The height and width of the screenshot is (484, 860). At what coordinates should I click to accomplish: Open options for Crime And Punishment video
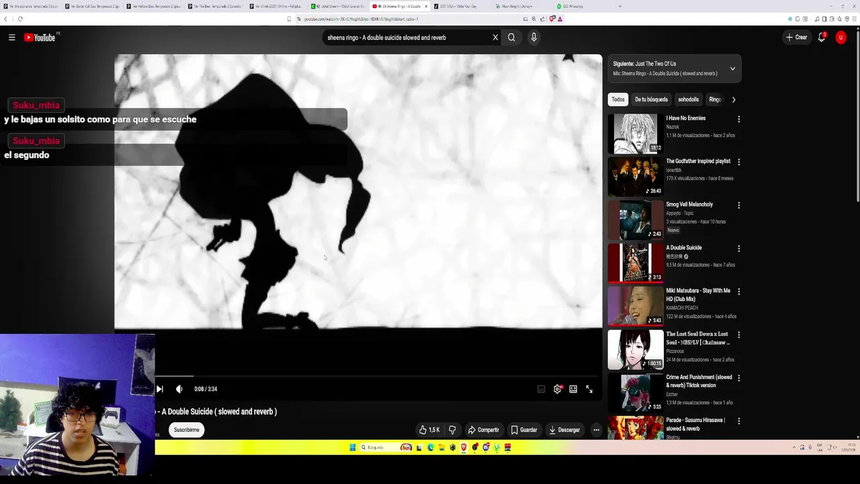(739, 378)
